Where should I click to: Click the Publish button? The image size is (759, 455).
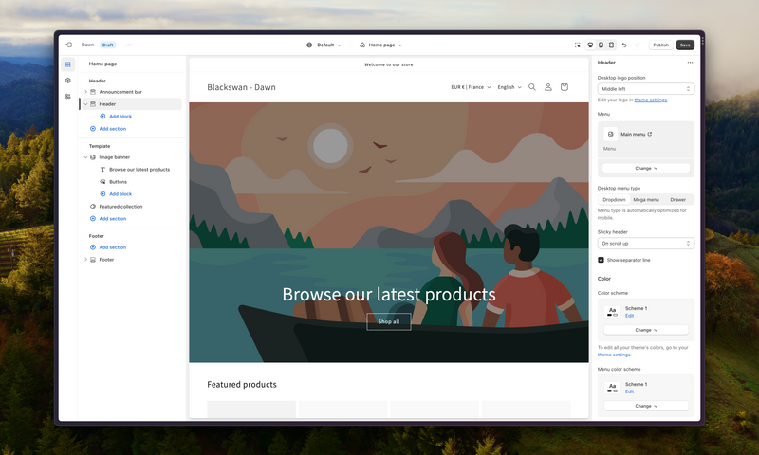660,45
